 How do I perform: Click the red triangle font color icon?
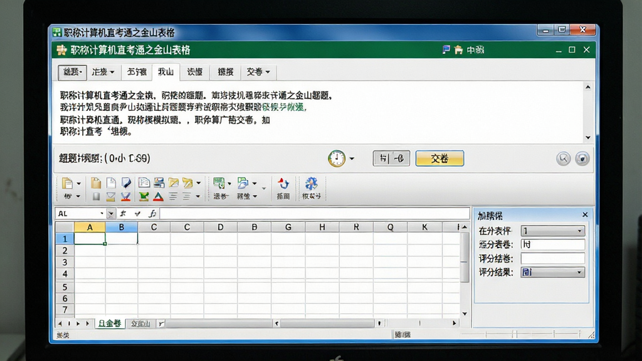coord(158,197)
